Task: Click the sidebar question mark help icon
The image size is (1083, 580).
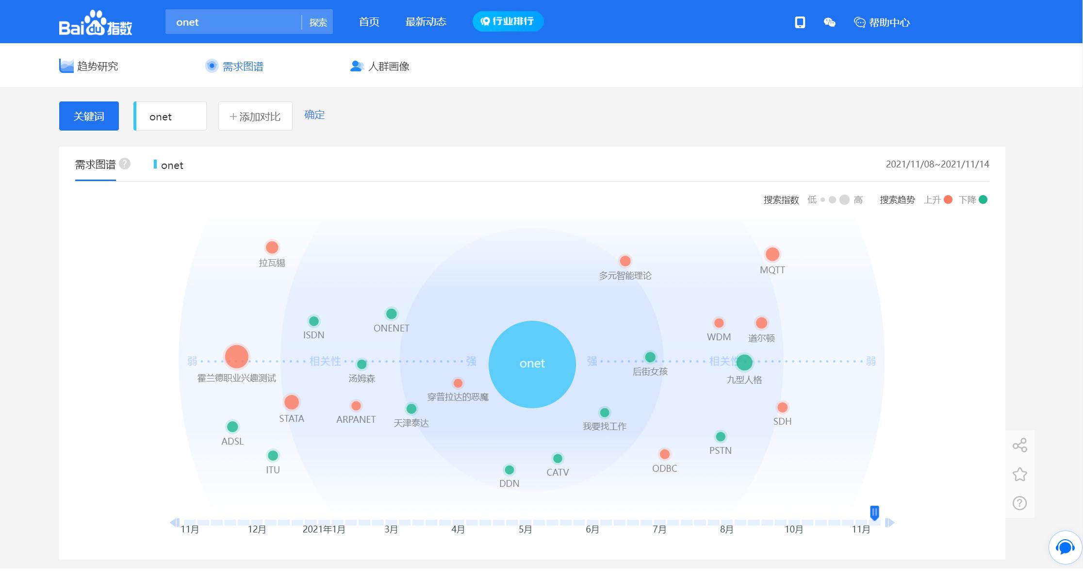Action: (1020, 503)
